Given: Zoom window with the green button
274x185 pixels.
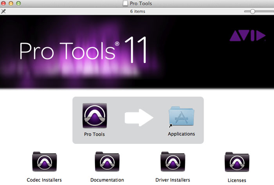Looking at the screenshot, I should coord(18,3).
